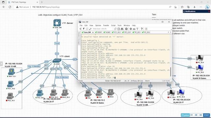Viewport: 211px width, 118px height.
Task: Click the START timer button
Action: pyautogui.click(x=206, y=115)
